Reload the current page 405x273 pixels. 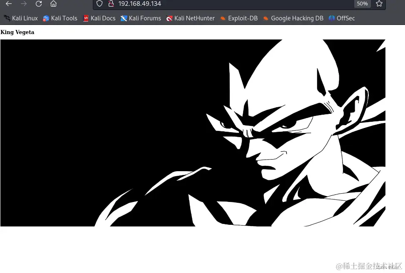[x=39, y=4]
